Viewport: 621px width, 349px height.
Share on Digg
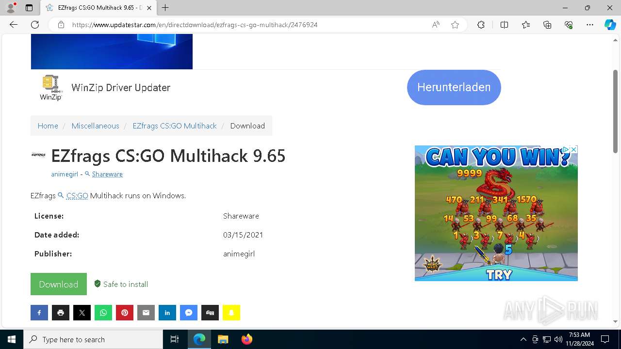click(210, 313)
